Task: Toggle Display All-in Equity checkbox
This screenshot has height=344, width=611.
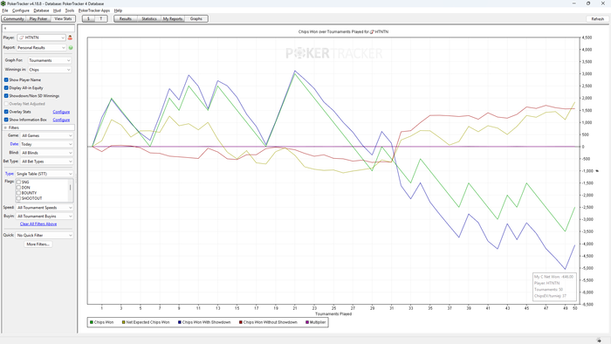Action: tap(6, 88)
